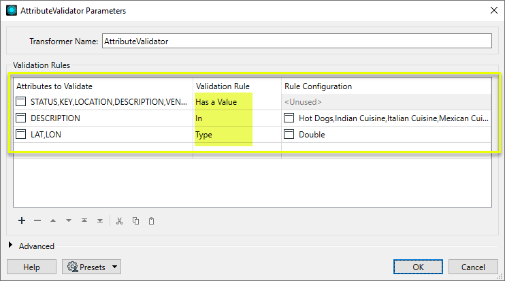This screenshot has width=505, height=281.
Task: Expand the Advanced section
Action: 11,246
